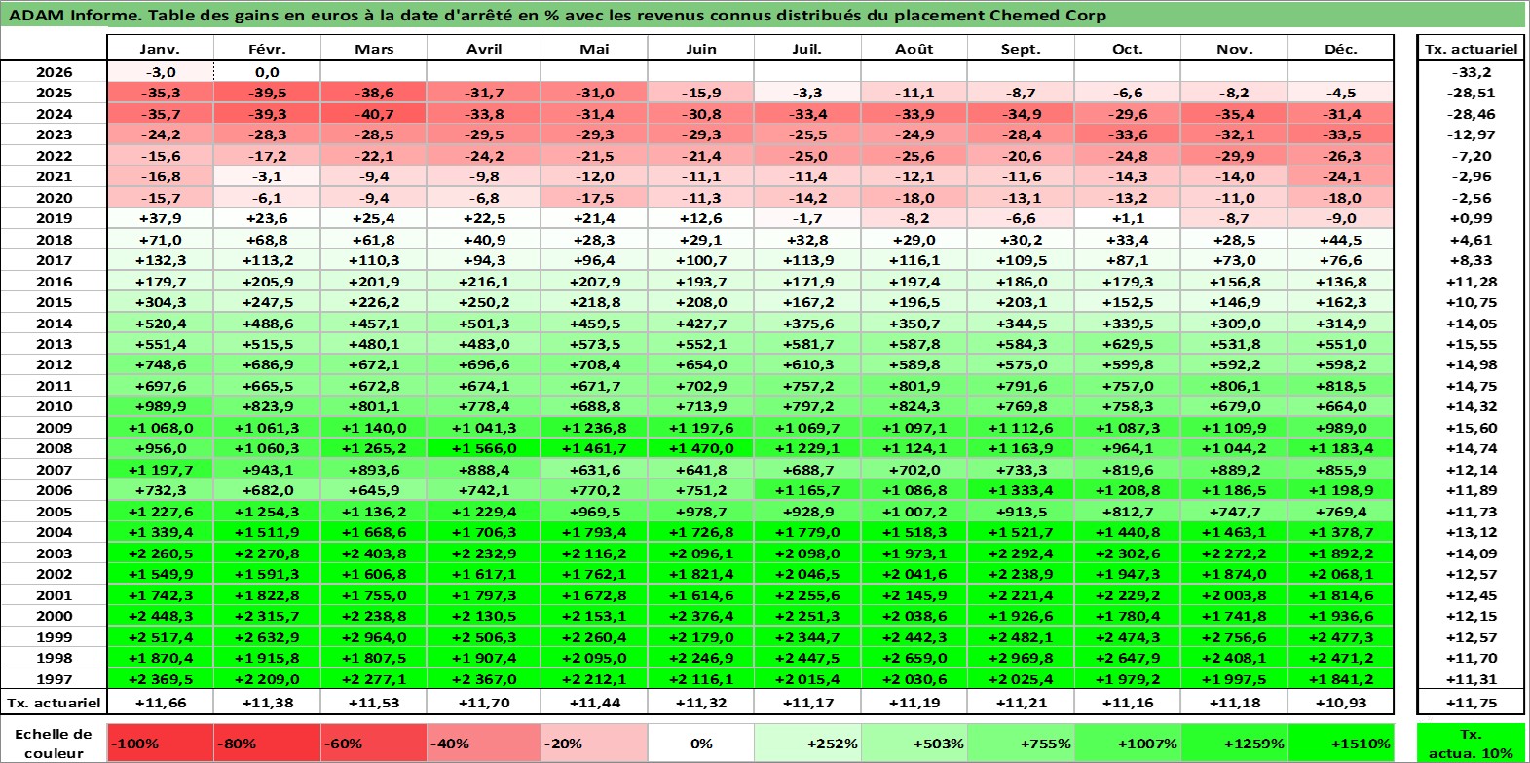Select the 2019 actuarial rate '+0,99'
Image resolution: width=1530 pixels, height=763 pixels.
(1471, 218)
